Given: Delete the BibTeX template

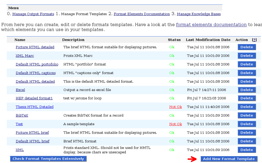Looking at the screenshot, I should 247,115.
